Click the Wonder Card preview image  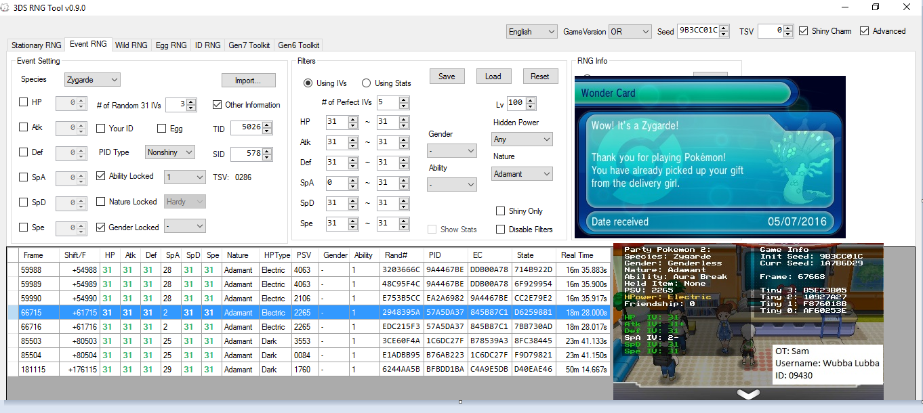[x=710, y=157]
